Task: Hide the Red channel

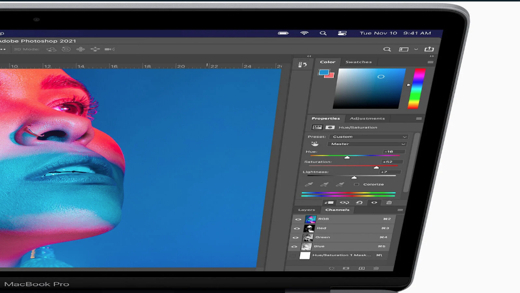Action: point(297,228)
